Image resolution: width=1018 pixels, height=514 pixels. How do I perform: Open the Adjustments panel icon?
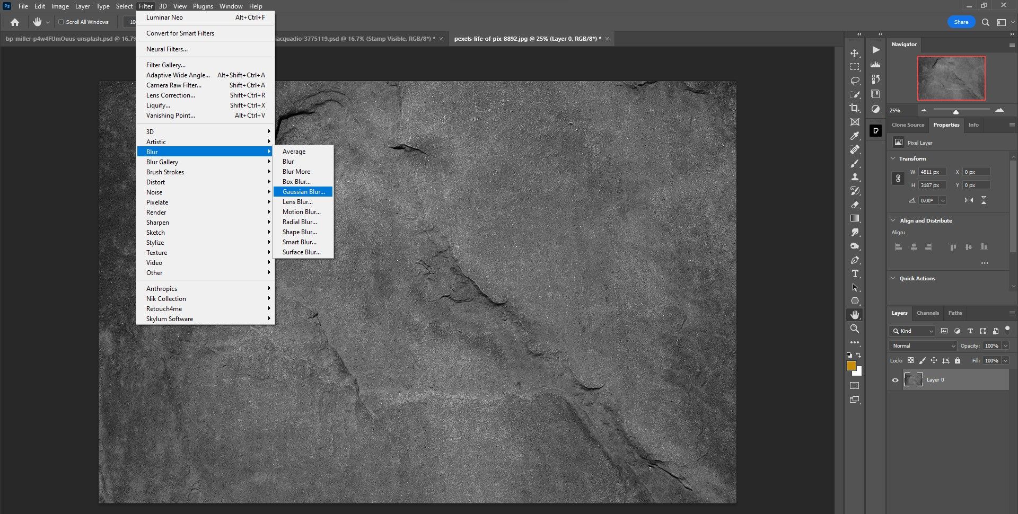click(876, 109)
